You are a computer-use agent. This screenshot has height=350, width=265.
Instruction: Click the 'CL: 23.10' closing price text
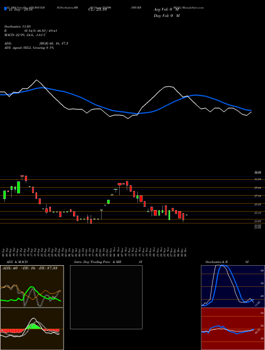[98, 10]
